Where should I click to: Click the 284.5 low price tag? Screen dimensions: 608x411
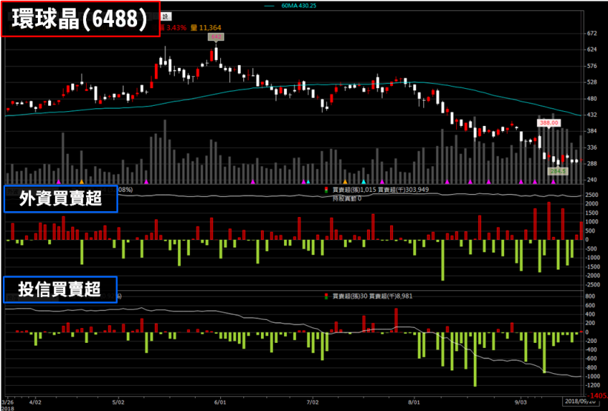[x=558, y=171]
